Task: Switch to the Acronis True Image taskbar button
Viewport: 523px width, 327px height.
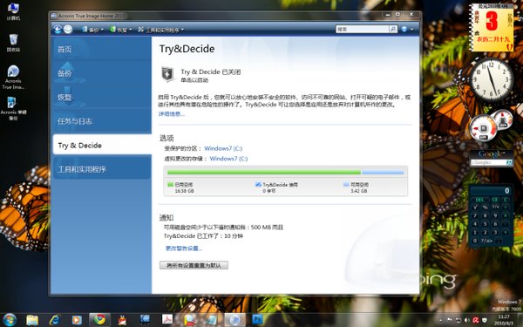Action: [x=234, y=320]
